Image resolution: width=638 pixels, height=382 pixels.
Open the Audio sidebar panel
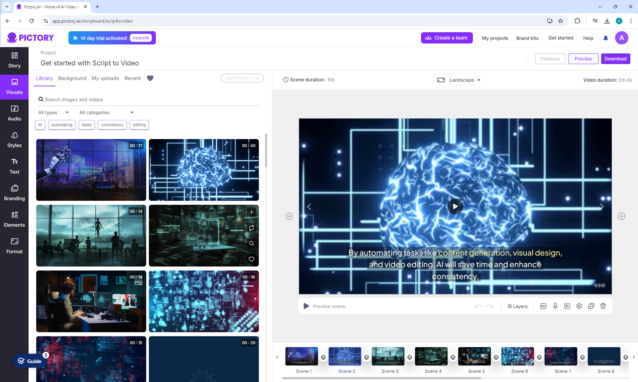point(14,113)
